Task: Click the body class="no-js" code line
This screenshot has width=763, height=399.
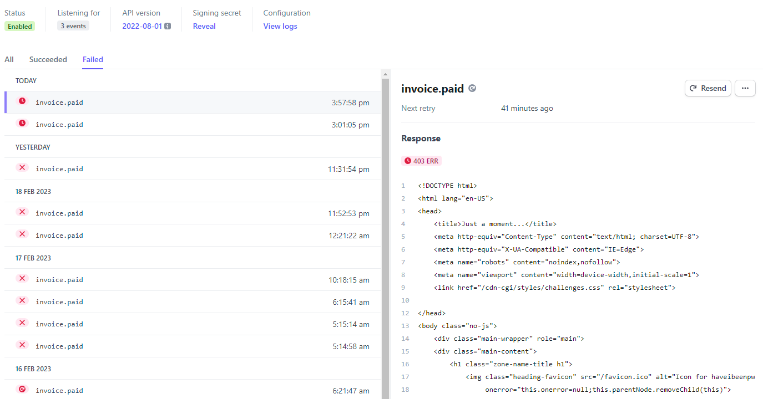Action: (457, 326)
